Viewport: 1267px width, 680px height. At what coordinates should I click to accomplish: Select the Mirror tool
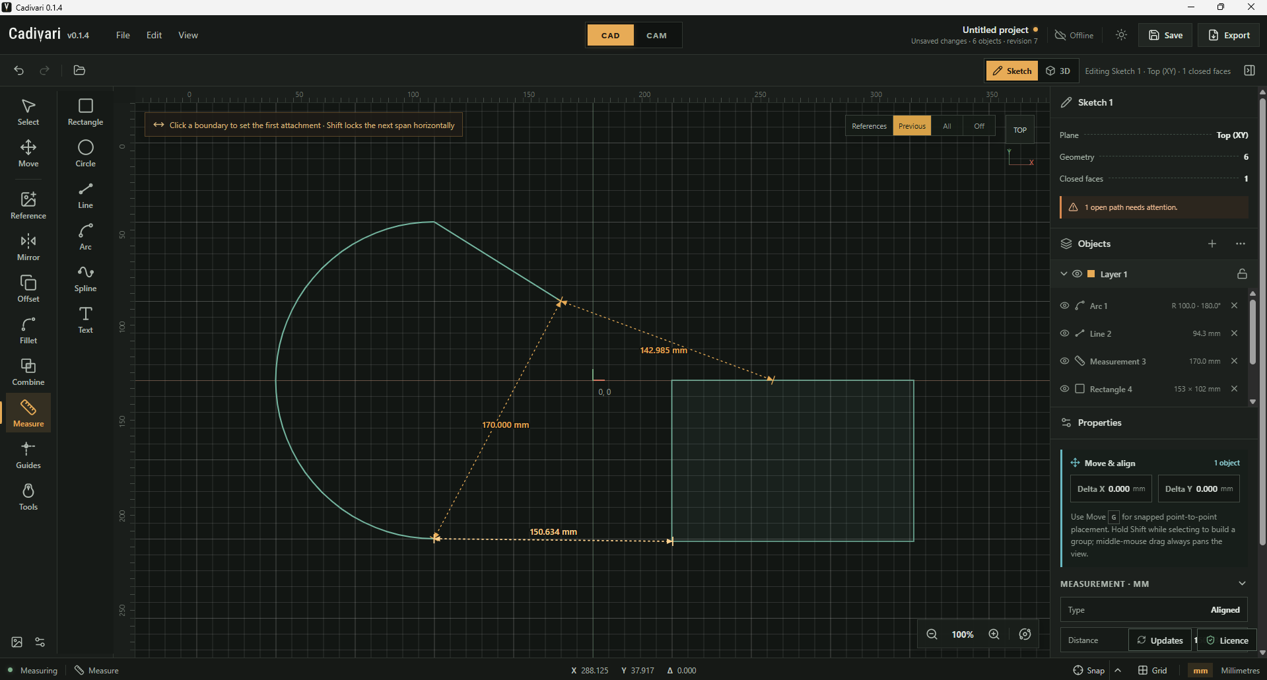coord(28,248)
